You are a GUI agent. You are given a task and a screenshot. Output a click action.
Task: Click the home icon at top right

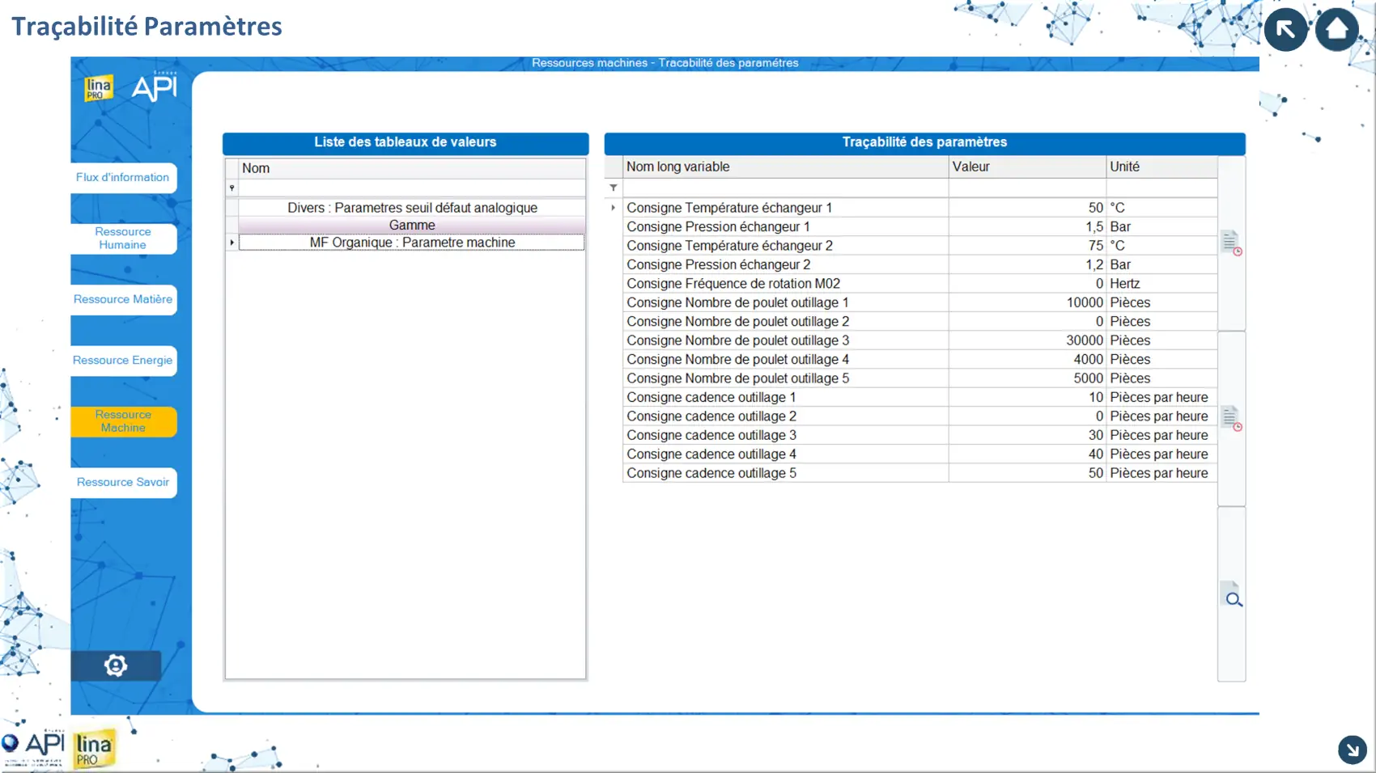[1336, 29]
